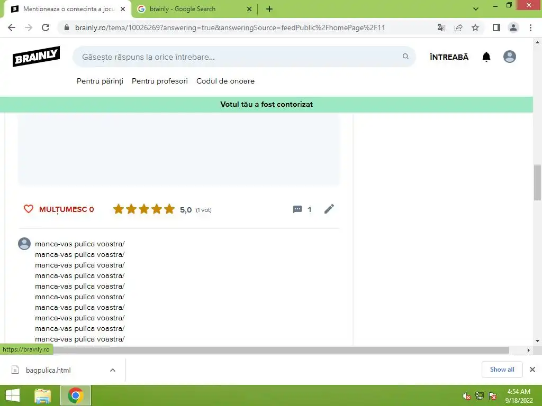542x406 pixels.
Task: Click the vertical scrollbar thumb
Action: pyautogui.click(x=537, y=182)
